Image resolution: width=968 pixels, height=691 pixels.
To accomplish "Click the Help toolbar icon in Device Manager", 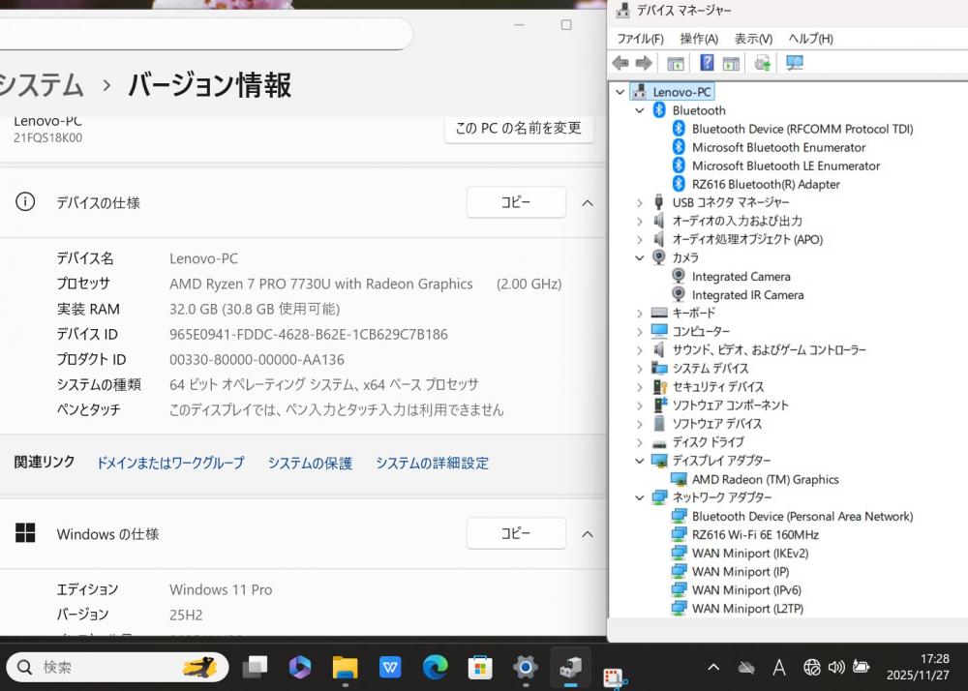I will pos(707,63).
